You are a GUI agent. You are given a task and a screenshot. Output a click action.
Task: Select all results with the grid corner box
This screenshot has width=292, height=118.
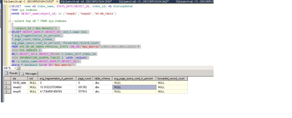[8, 78]
